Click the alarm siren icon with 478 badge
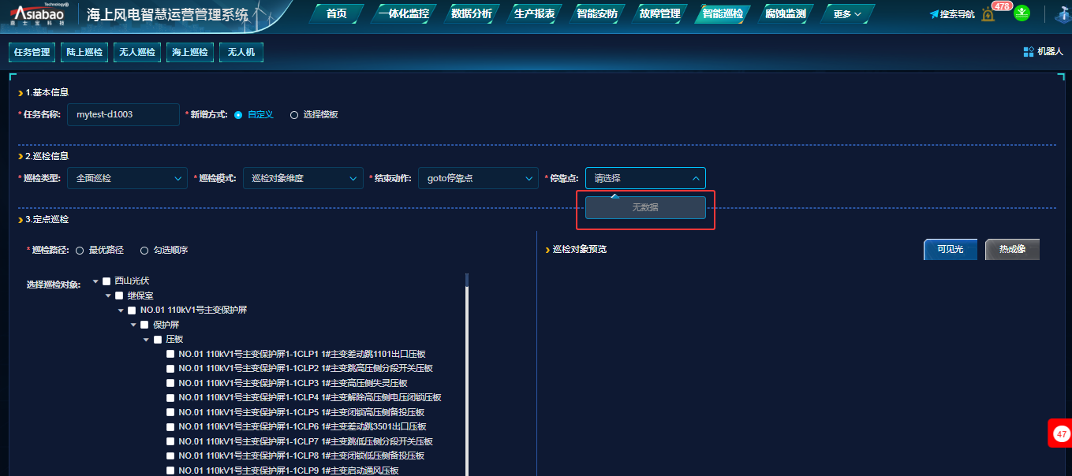Viewport: 1072px width, 476px height. click(988, 14)
